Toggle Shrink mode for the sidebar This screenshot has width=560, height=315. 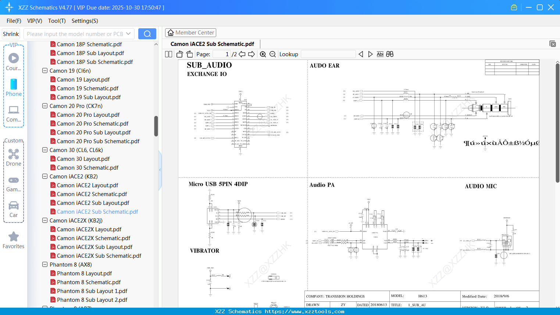(x=11, y=33)
